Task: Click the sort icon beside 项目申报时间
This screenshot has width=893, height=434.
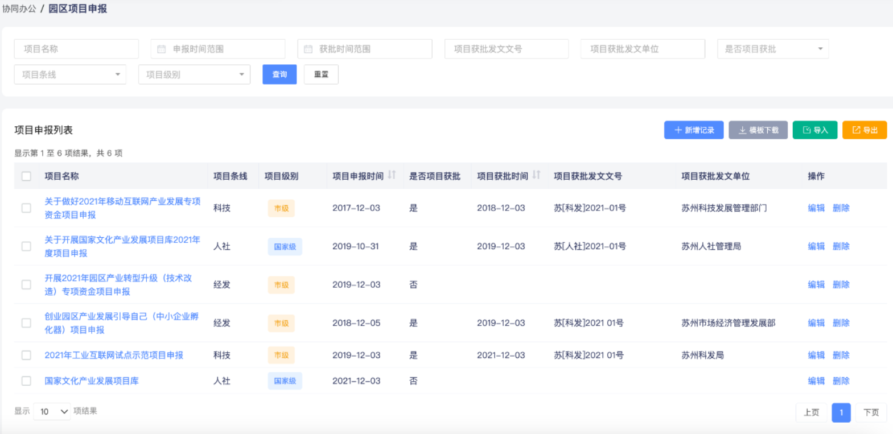Action: coord(392,175)
